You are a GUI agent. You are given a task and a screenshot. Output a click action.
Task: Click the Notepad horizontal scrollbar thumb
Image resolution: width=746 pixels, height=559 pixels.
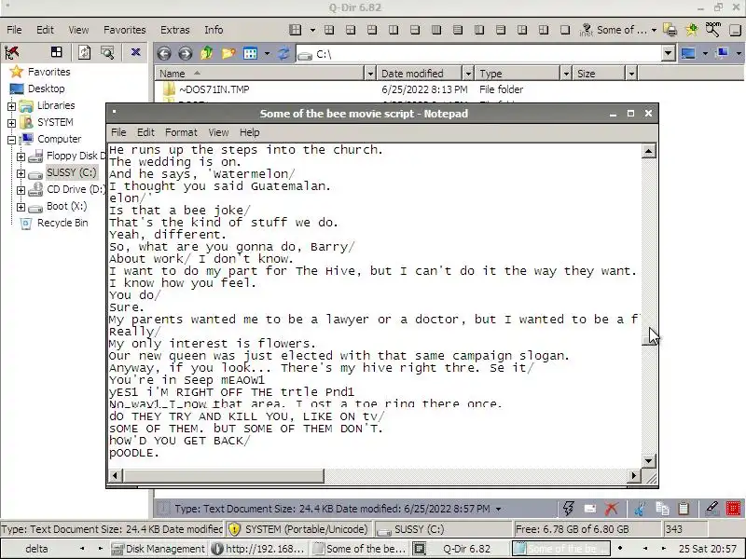click(224, 475)
